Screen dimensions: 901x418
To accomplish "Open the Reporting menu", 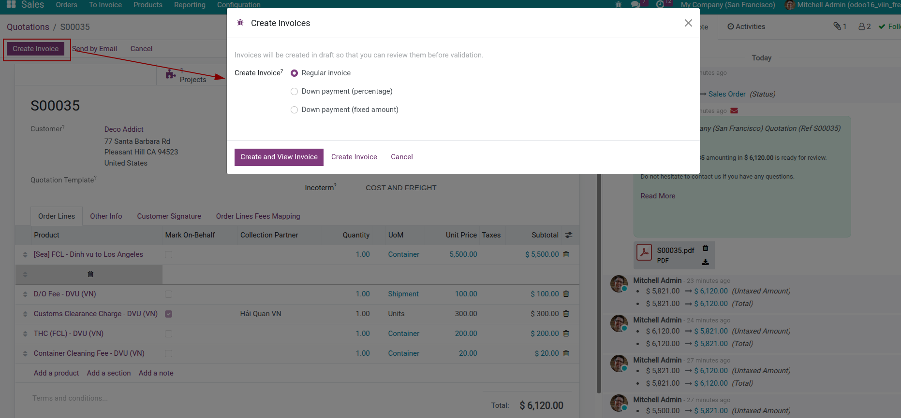I will tap(190, 5).
